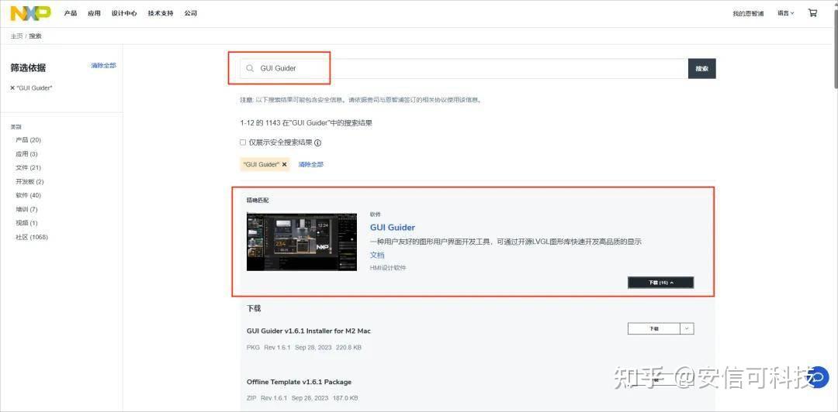Open the 公司 menu

(191, 13)
